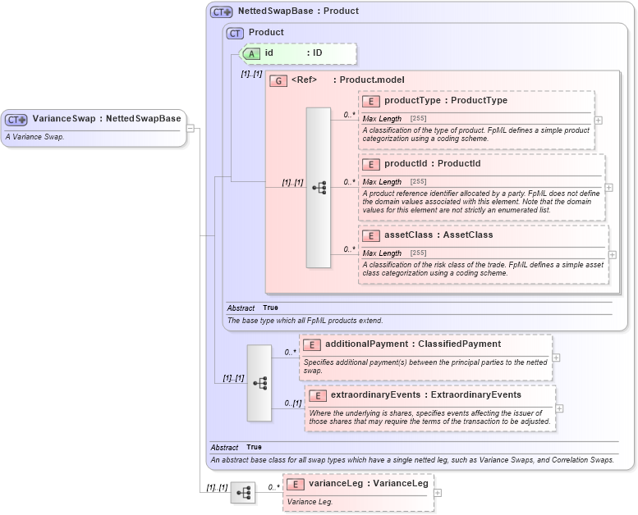Click the E icon of assetClass element
This screenshot has height=515, width=638.
point(370,235)
